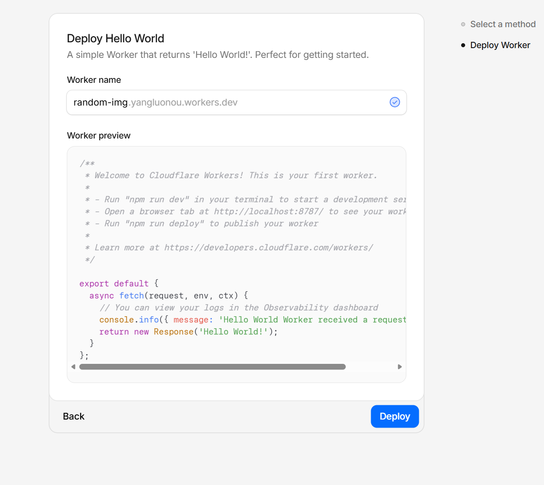The width and height of the screenshot is (544, 485).
Task: Click the 'Worker preview' label
Action: click(98, 136)
